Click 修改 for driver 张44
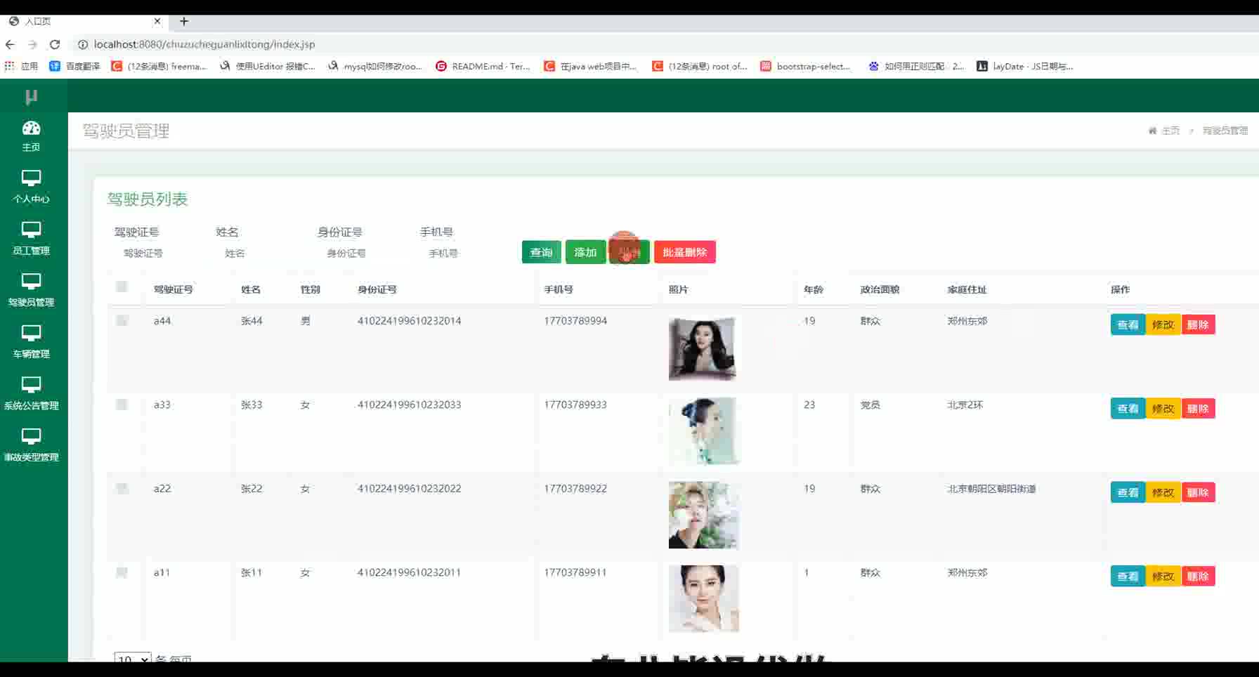The width and height of the screenshot is (1259, 677). pos(1163,324)
